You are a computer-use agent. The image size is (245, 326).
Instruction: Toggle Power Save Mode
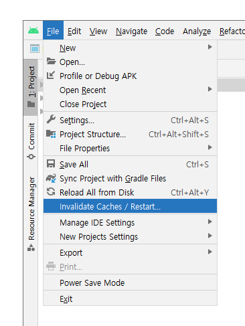pos(130,282)
